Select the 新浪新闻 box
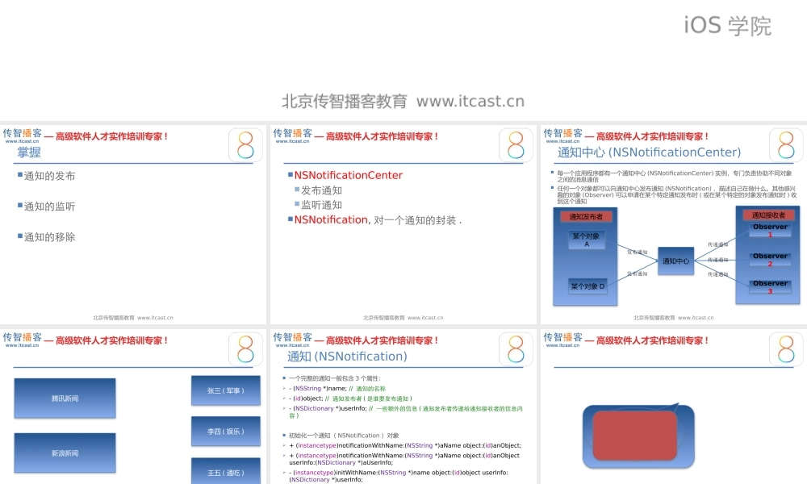This screenshot has height=484, width=807. click(65, 453)
